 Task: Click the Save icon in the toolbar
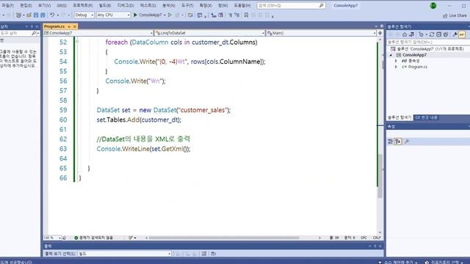tap(36, 15)
